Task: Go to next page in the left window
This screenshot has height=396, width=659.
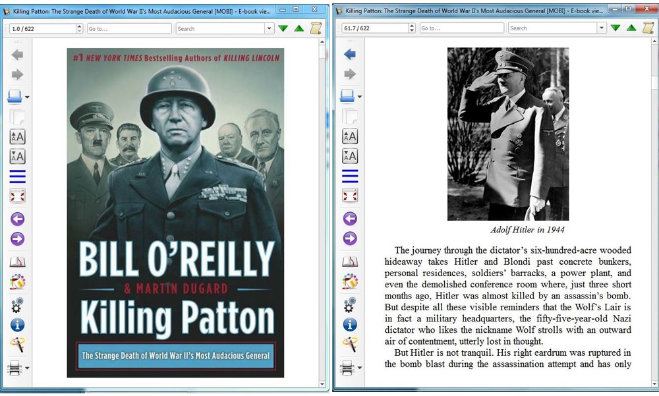Action: coord(17,239)
